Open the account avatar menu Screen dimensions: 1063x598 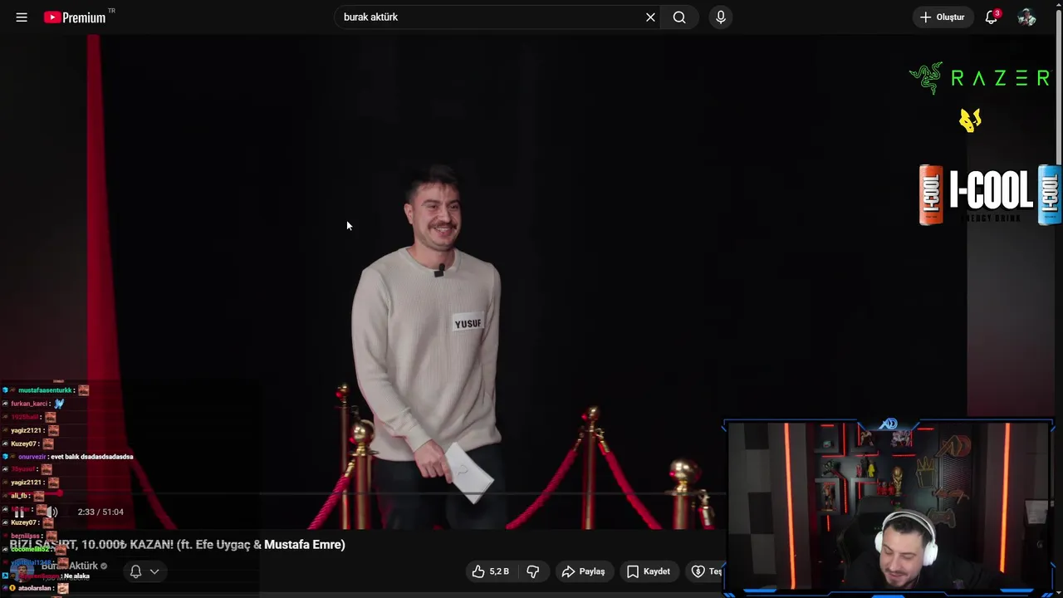[1026, 17]
